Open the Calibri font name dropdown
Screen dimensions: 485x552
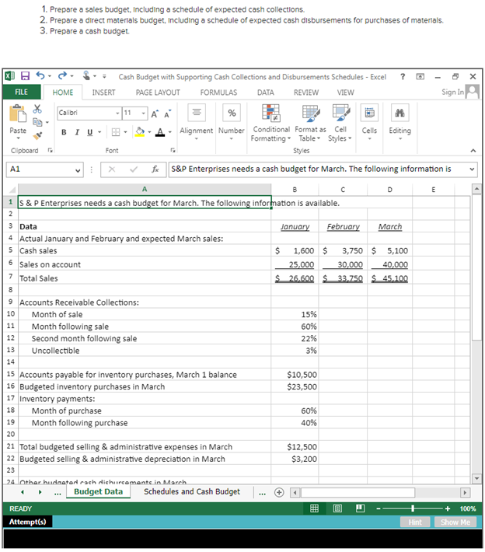pos(117,114)
